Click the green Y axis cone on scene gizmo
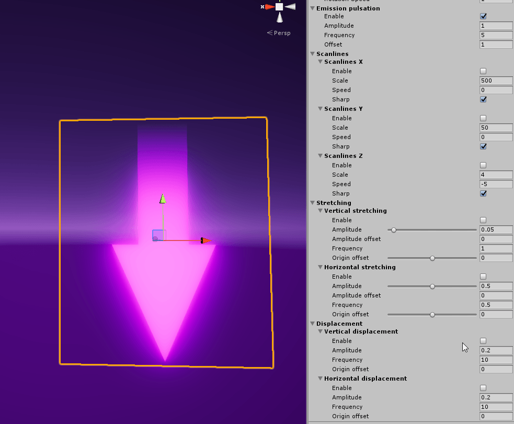This screenshot has width=514, height=424. 280,1
